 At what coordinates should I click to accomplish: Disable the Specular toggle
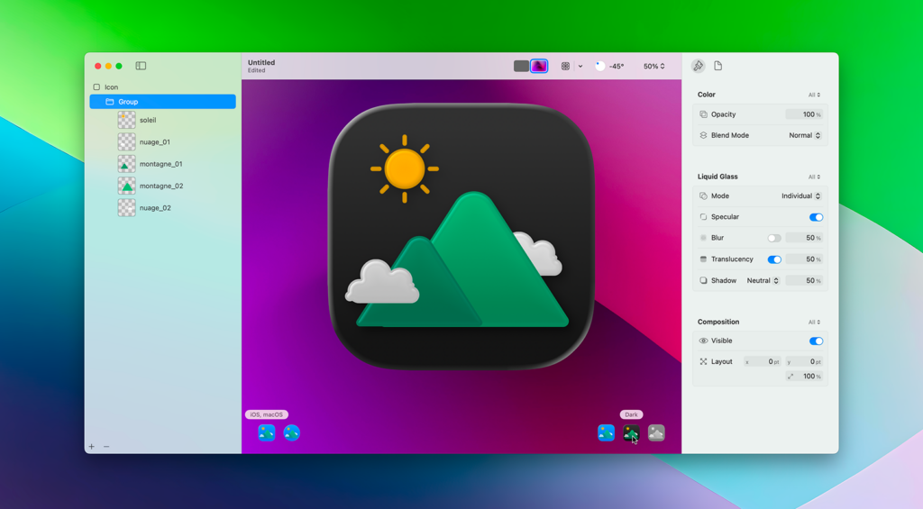pyautogui.click(x=816, y=217)
